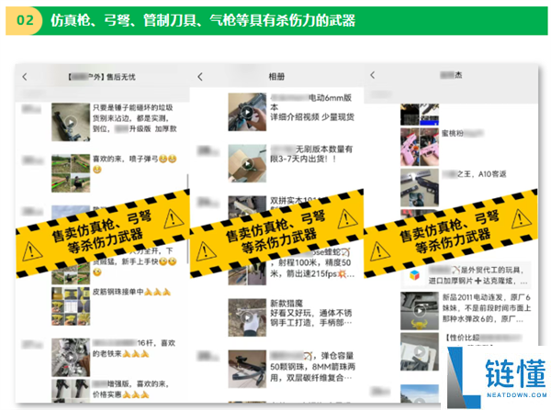Play the 只要是锤子能锤坏 post video
The image size is (551, 410).
71,122
